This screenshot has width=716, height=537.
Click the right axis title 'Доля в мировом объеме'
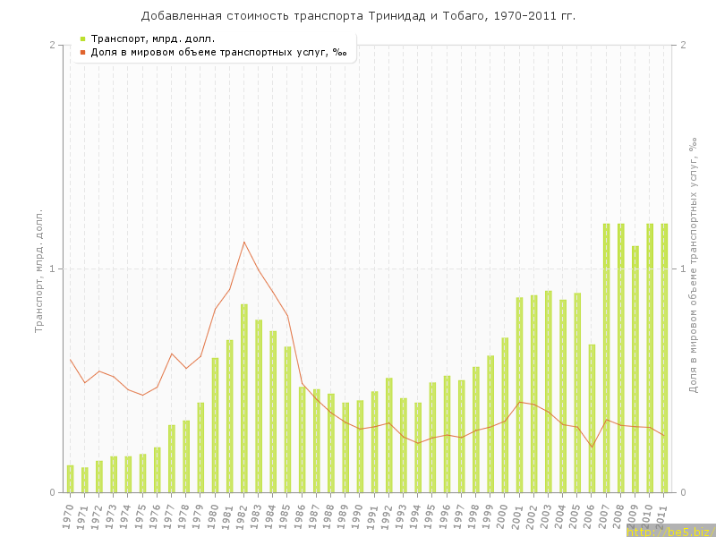(x=694, y=265)
